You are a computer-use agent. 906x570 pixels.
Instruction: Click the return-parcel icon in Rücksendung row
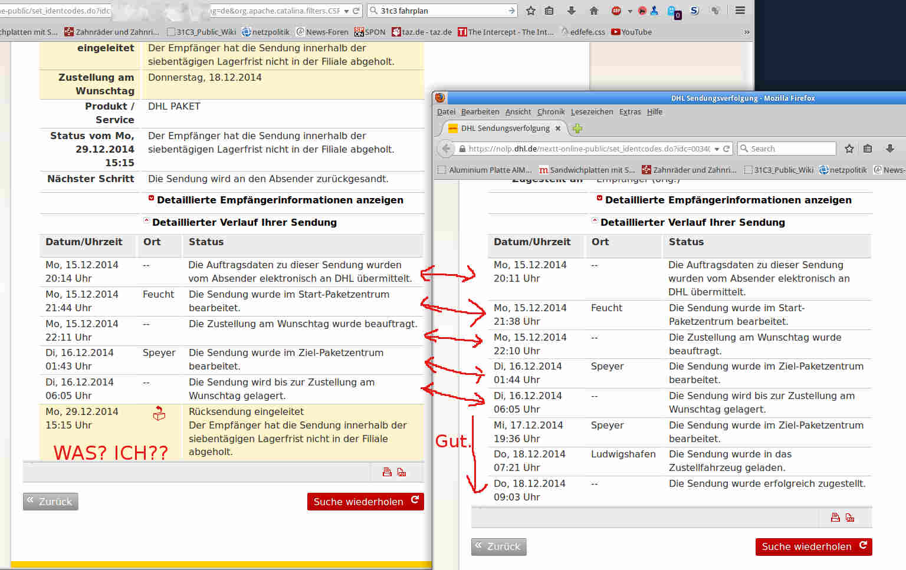(x=159, y=413)
